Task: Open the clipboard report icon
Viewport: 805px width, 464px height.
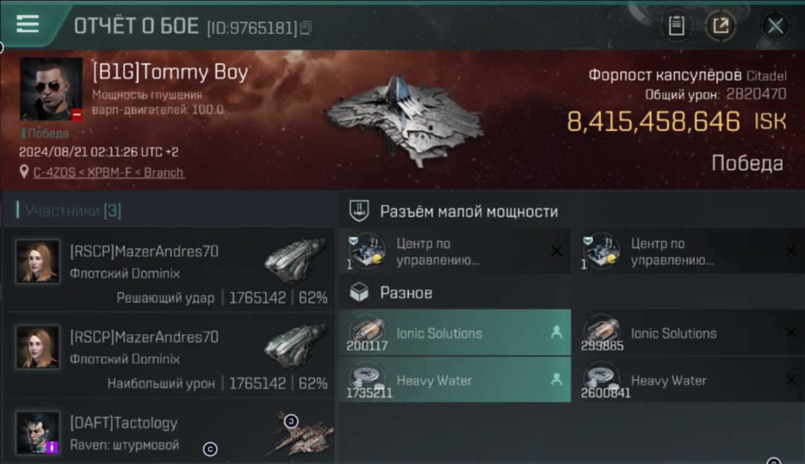Action: [676, 26]
